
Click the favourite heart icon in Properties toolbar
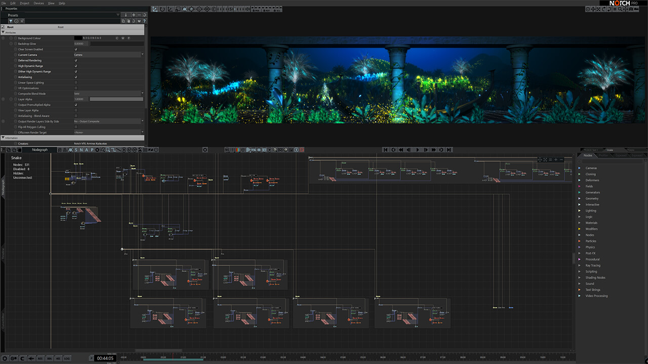tap(139, 21)
